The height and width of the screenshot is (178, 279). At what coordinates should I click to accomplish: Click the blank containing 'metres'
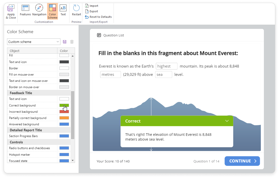(111, 75)
